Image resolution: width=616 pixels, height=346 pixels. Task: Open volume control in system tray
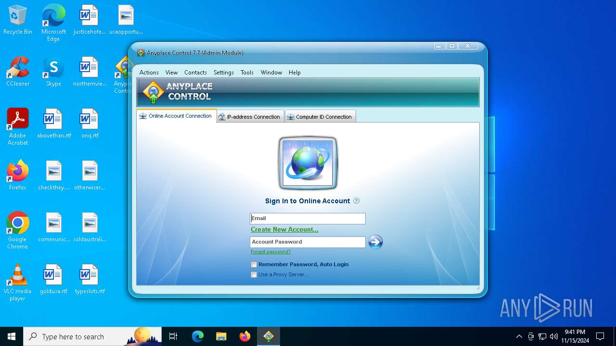point(554,336)
